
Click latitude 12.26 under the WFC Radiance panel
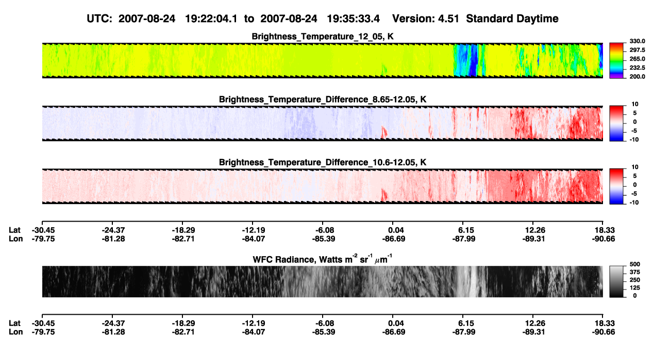point(534,323)
